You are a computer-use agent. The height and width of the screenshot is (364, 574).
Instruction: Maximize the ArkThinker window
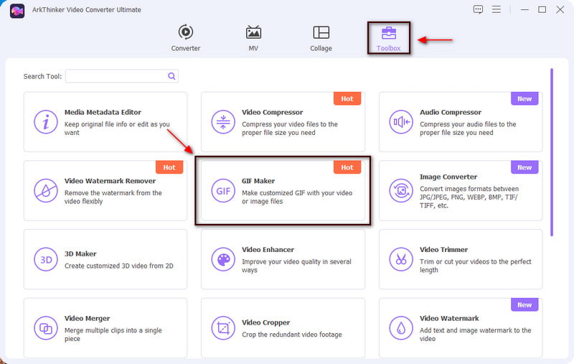[542, 10]
